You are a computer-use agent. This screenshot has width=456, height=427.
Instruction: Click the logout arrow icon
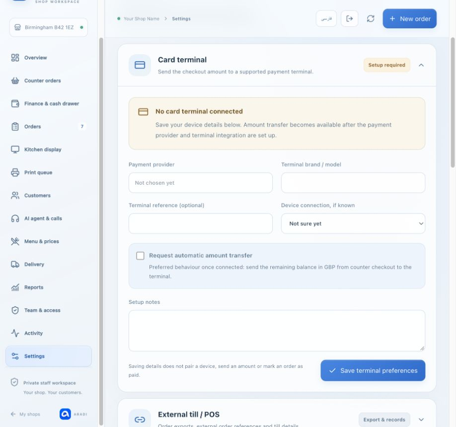tap(349, 18)
